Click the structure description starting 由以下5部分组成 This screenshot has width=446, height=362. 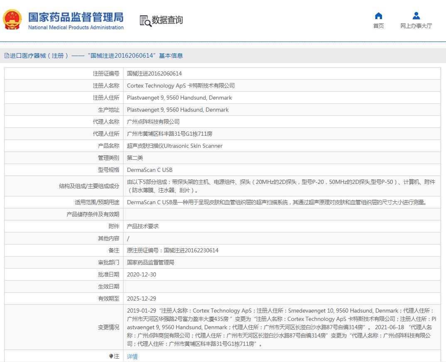281,186
